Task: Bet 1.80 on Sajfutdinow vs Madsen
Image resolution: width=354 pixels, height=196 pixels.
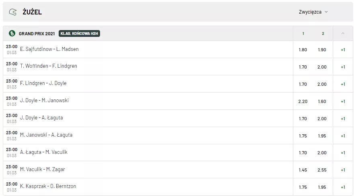Action: pos(303,50)
